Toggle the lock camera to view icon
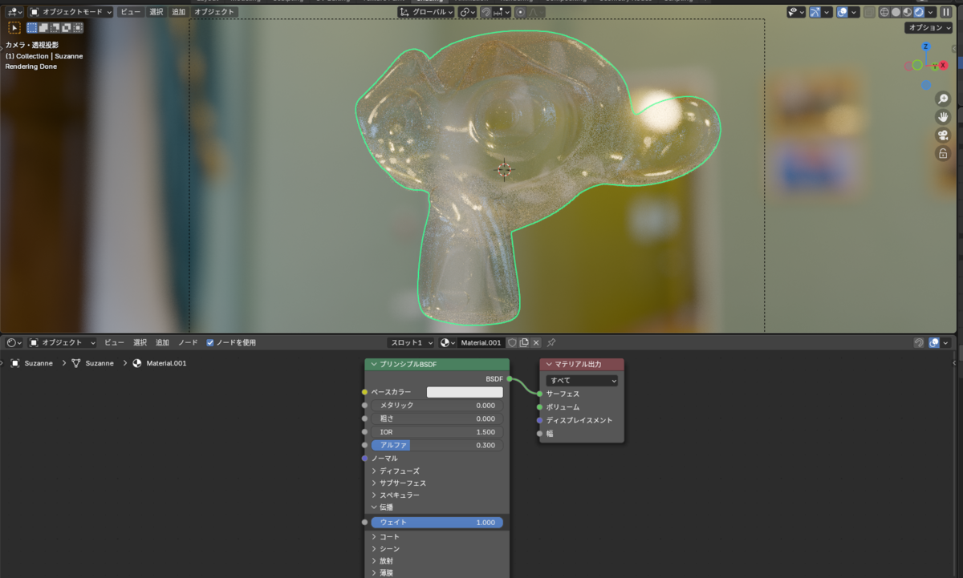Screen dimensions: 963x578 pos(943,153)
